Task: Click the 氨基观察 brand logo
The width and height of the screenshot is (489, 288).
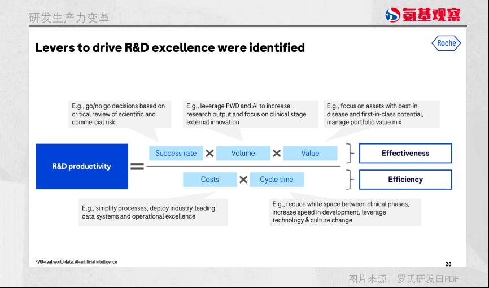Action: [x=423, y=15]
